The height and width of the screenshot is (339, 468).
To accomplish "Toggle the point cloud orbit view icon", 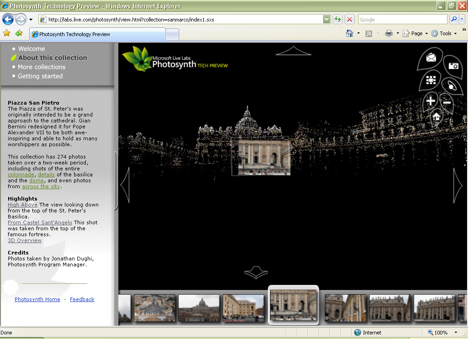I will point(452,86).
